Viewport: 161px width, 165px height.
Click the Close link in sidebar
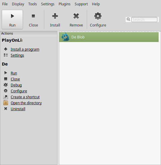click(x=15, y=79)
